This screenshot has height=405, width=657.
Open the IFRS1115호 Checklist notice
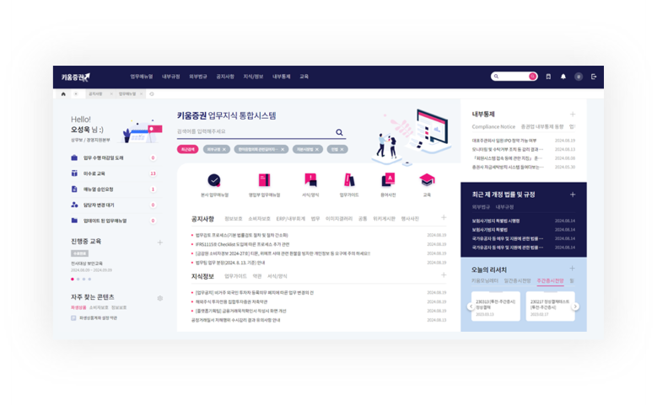tap(242, 244)
